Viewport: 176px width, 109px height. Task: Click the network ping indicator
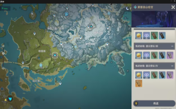tap(5, 9)
